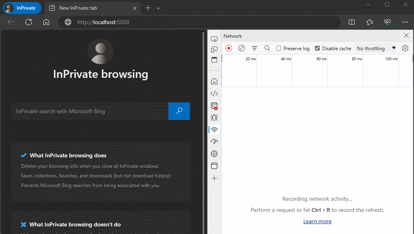Open the Performance gauge tool
Viewport: 414px width, 234px height.
(x=214, y=142)
